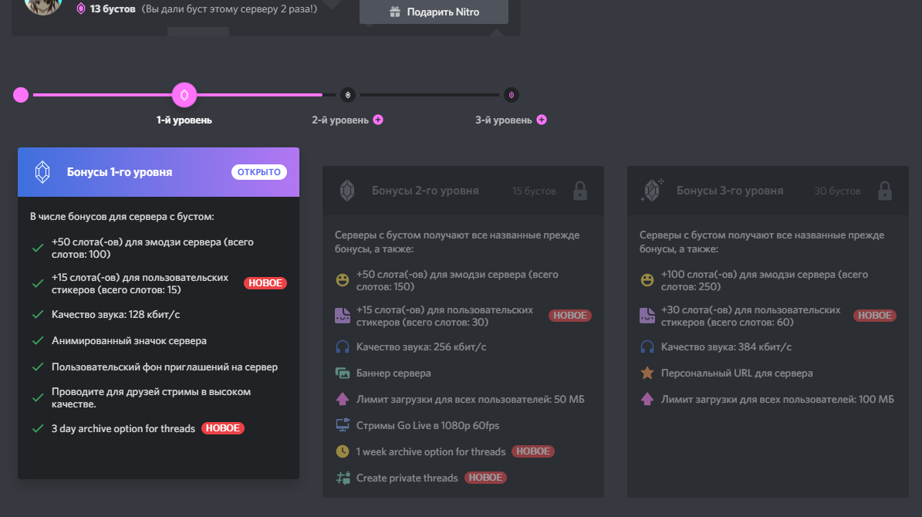The width and height of the screenshot is (922, 517).
Task: Click the sticker icon by level 2 sticker slots
Action: pos(343,316)
